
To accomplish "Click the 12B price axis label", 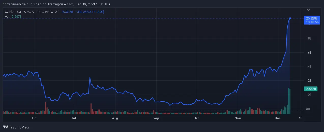I will (309, 81).
